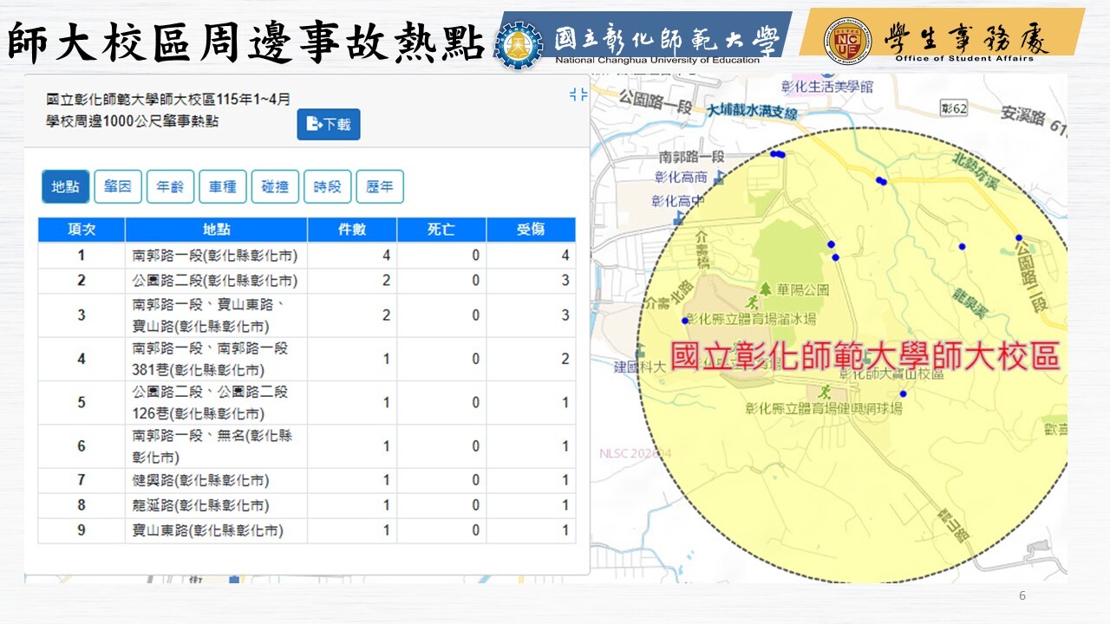Collapse panel with the shrink arrows icon
The image size is (1110, 624).
pyautogui.click(x=578, y=94)
